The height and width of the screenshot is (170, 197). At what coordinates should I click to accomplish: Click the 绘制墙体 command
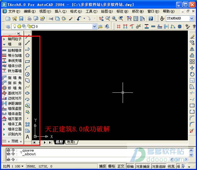point(12,50)
